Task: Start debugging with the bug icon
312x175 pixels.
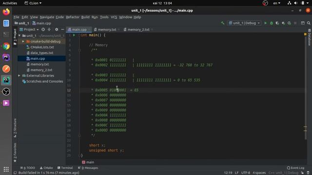Action: 272,23
